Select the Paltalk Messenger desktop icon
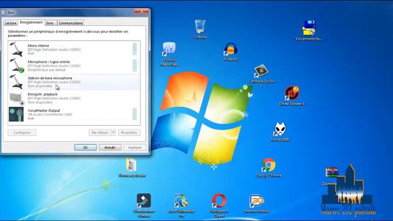The image size is (393, 221). pyautogui.click(x=169, y=49)
